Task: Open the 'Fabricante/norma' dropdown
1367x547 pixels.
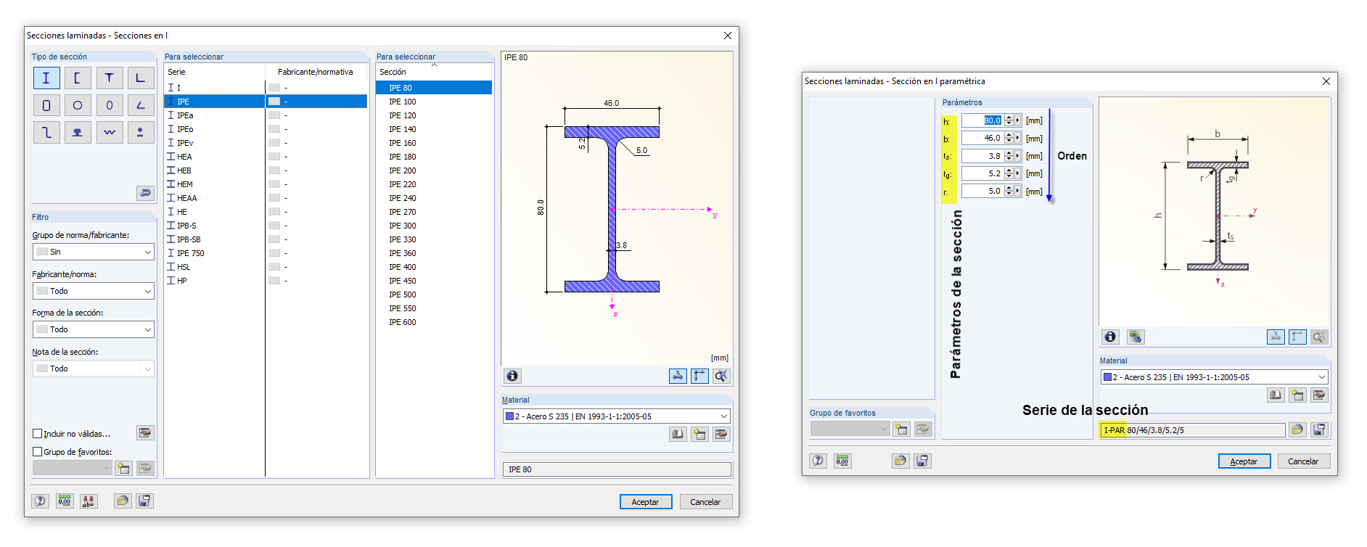Action: coord(94,291)
